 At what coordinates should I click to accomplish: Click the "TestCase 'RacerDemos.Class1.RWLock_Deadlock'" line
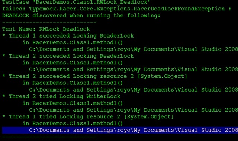click(x=76, y=2)
